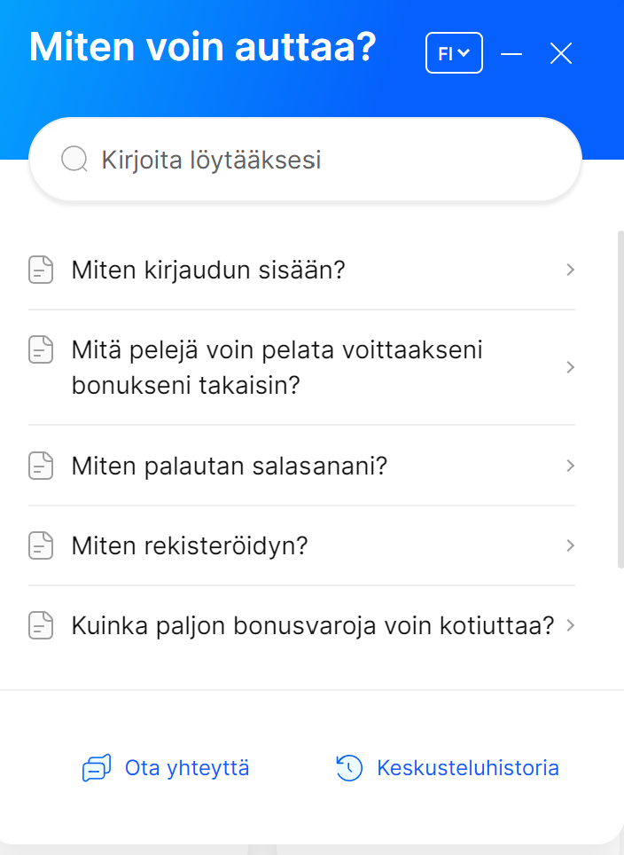Viewport: 624px width, 855px height.
Task: Select the document icon beside 'Miten palautan salasanani?'
Action: tap(41, 466)
